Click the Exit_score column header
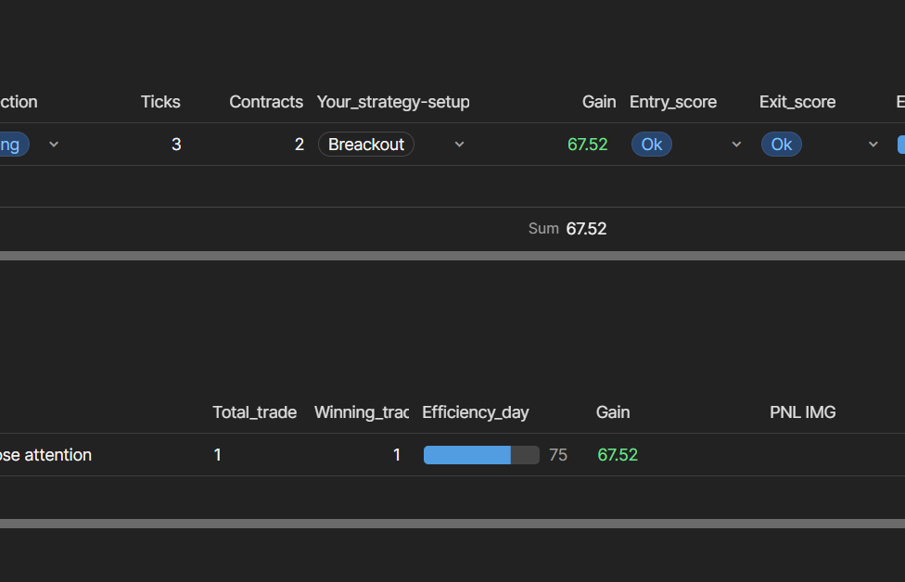This screenshot has width=905, height=582. [x=797, y=102]
